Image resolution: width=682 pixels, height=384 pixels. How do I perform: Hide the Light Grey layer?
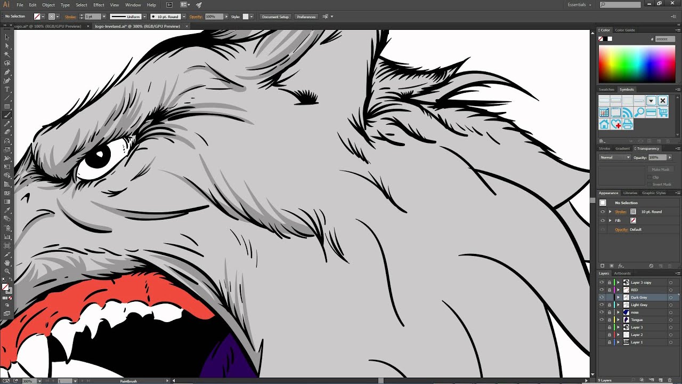click(x=602, y=305)
